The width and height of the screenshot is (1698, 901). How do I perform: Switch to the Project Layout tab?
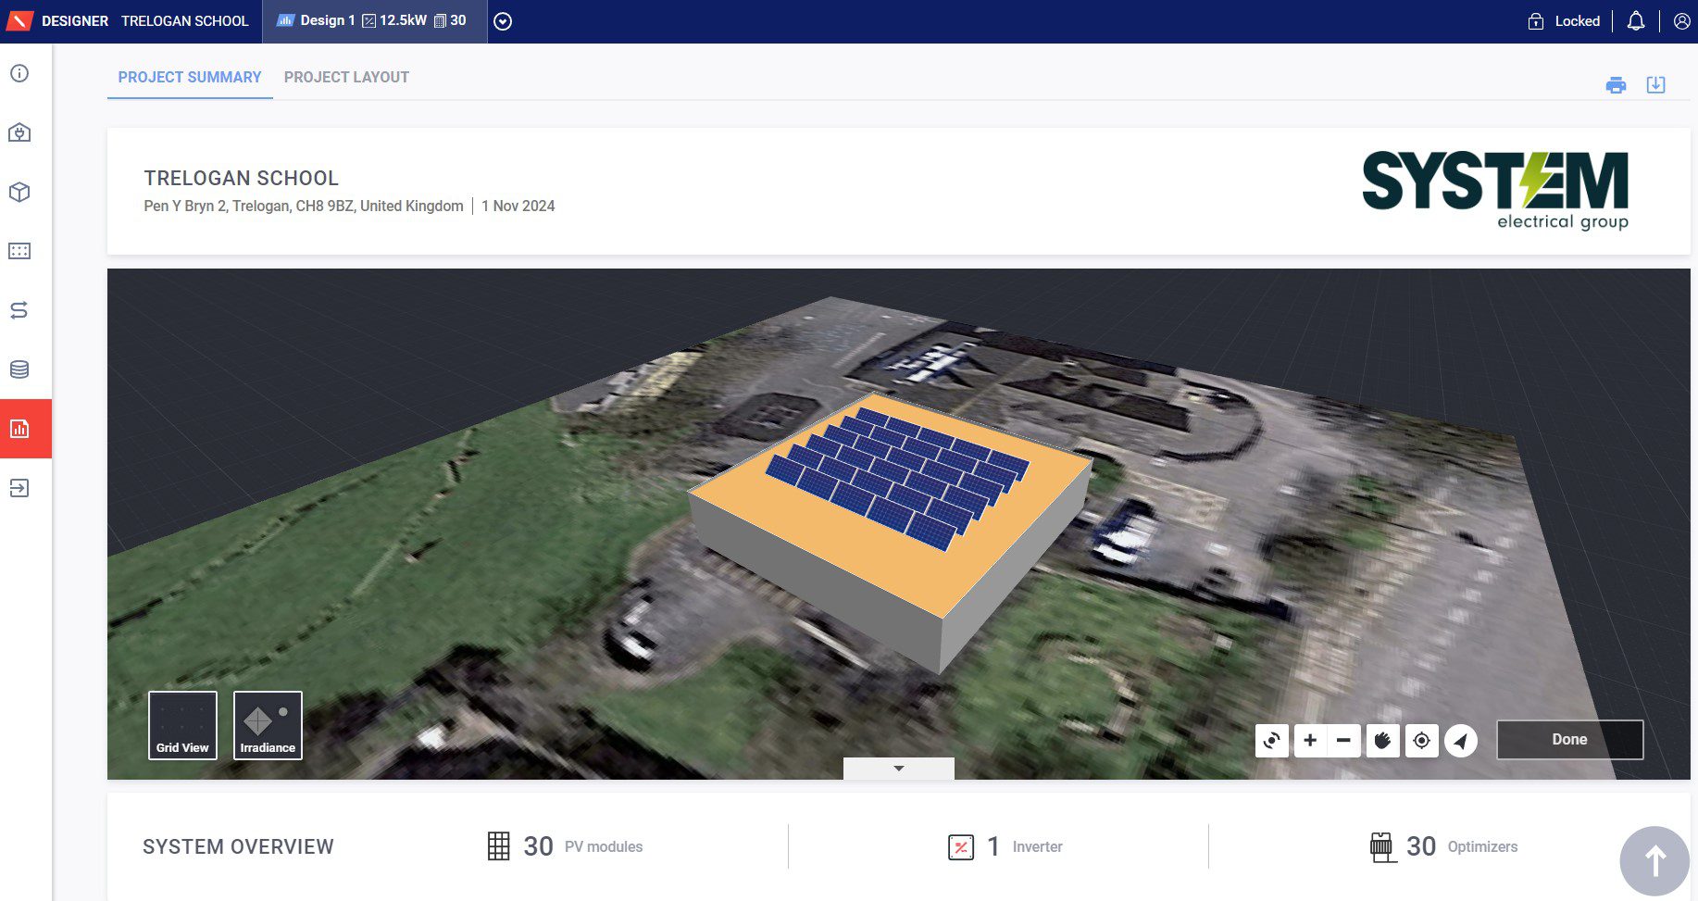point(346,77)
